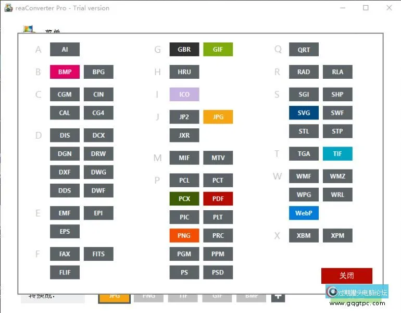Choose the lavender ICO format tile
The height and width of the screenshot is (313, 401).
184,94
